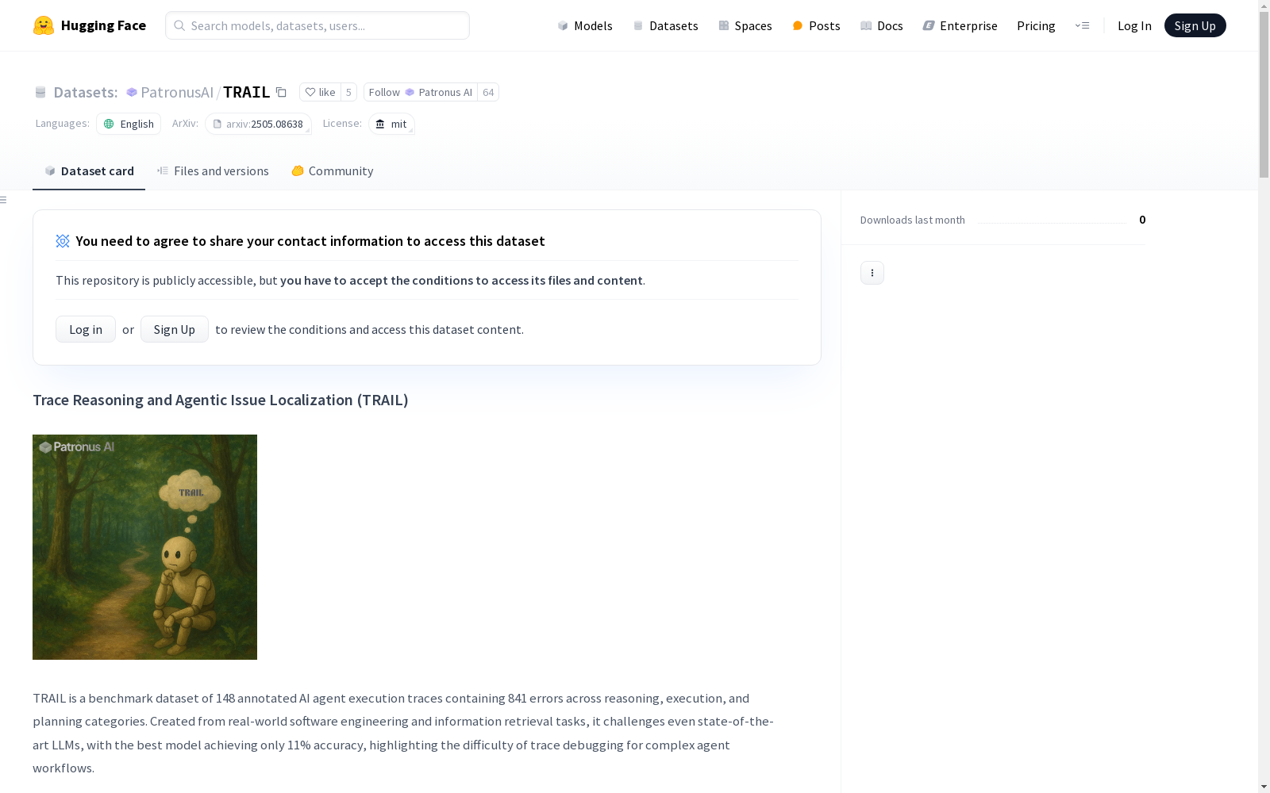Viewport: 1270px width, 793px height.
Task: Click the TRAIL dataset title link
Action: pos(247,92)
